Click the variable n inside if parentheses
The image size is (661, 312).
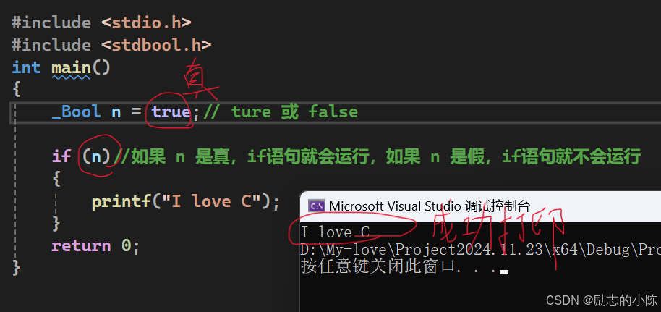96,156
